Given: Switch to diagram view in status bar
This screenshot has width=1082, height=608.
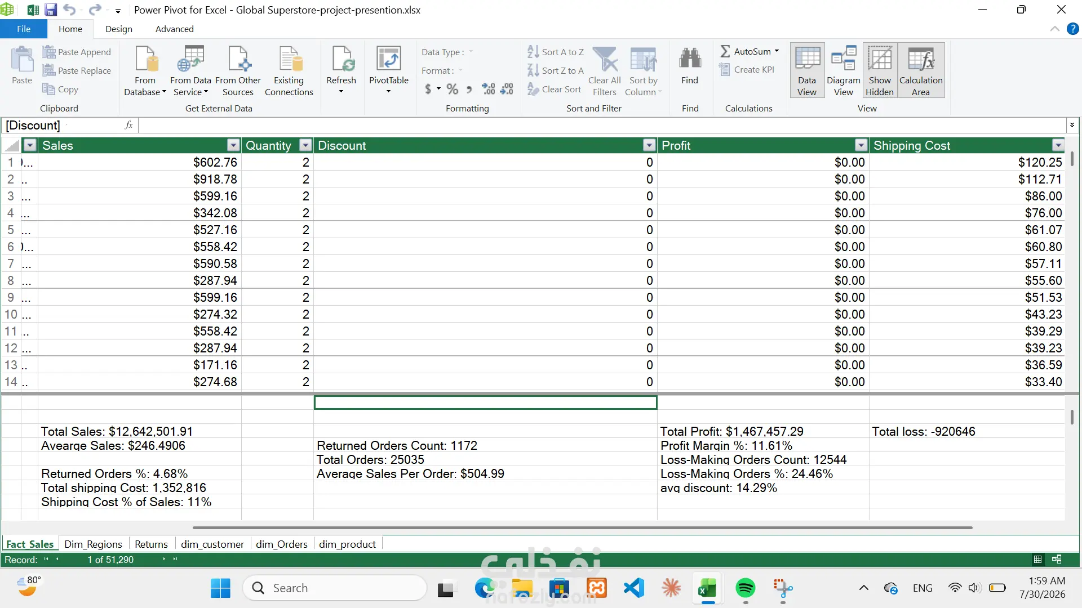Looking at the screenshot, I should tap(1057, 560).
